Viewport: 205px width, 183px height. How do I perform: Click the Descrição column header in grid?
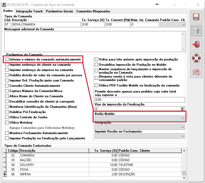pos(54,150)
